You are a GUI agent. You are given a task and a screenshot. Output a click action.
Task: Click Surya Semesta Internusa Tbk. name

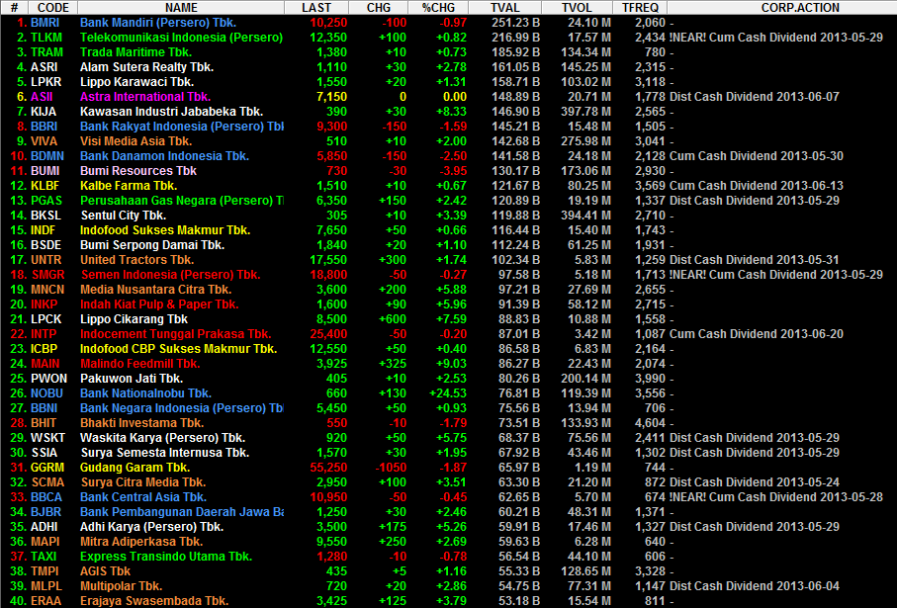click(165, 454)
